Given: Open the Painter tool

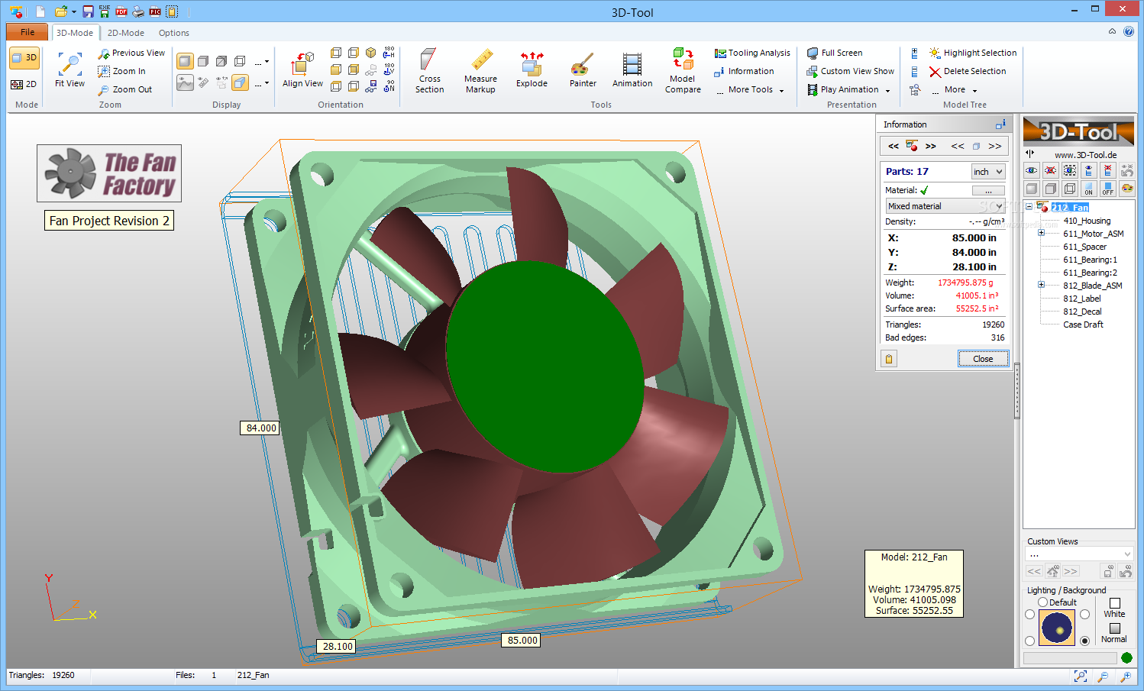Looking at the screenshot, I should click(583, 69).
